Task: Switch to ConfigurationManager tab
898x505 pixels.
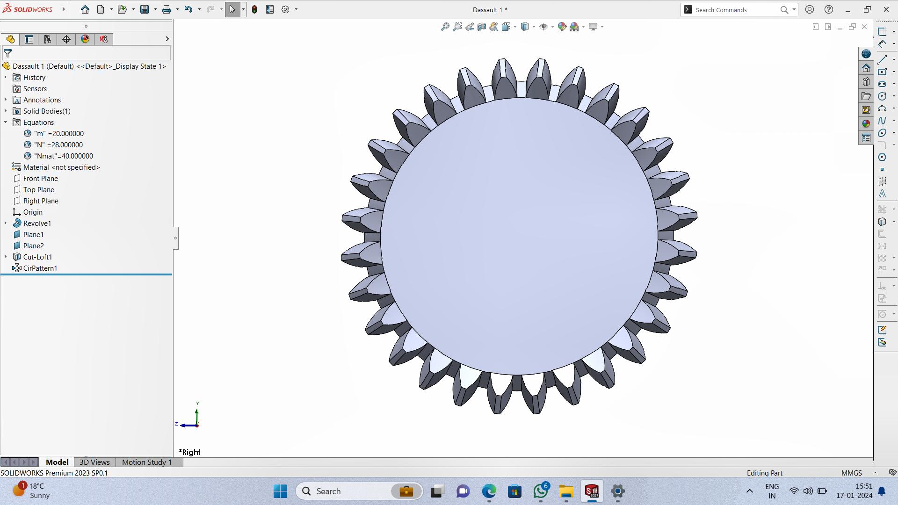Action: point(48,39)
